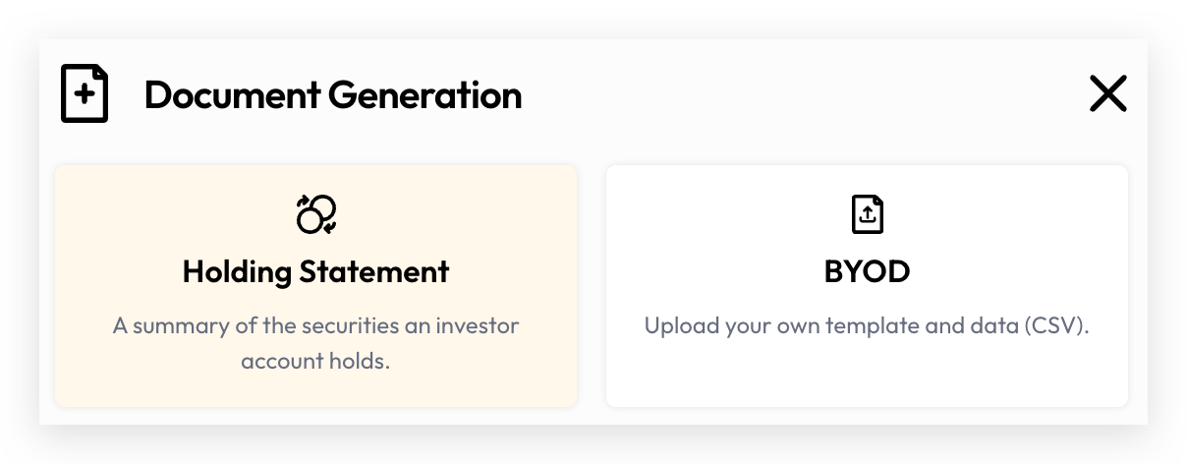Start a CSV upload via the BYOD icon
The width and height of the screenshot is (1187, 464).
pos(867,213)
